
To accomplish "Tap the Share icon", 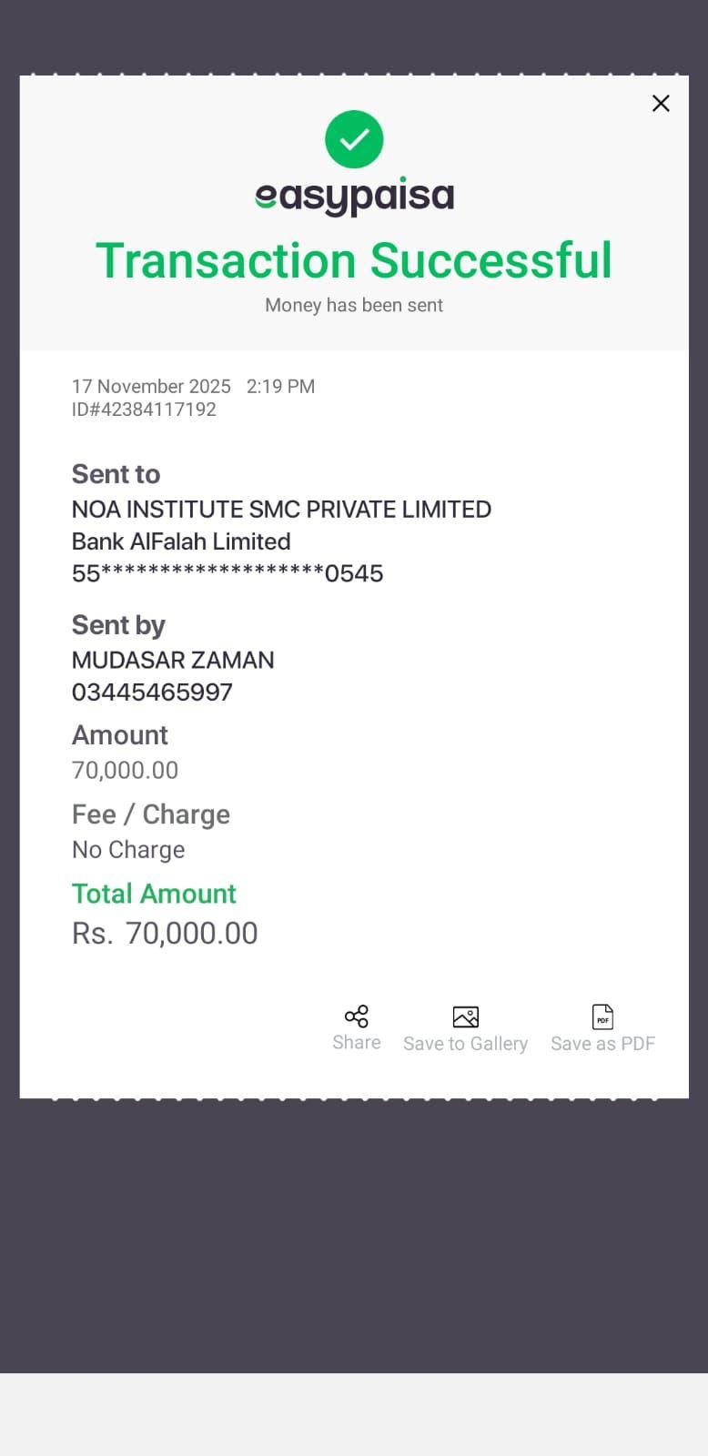I will click(356, 1016).
